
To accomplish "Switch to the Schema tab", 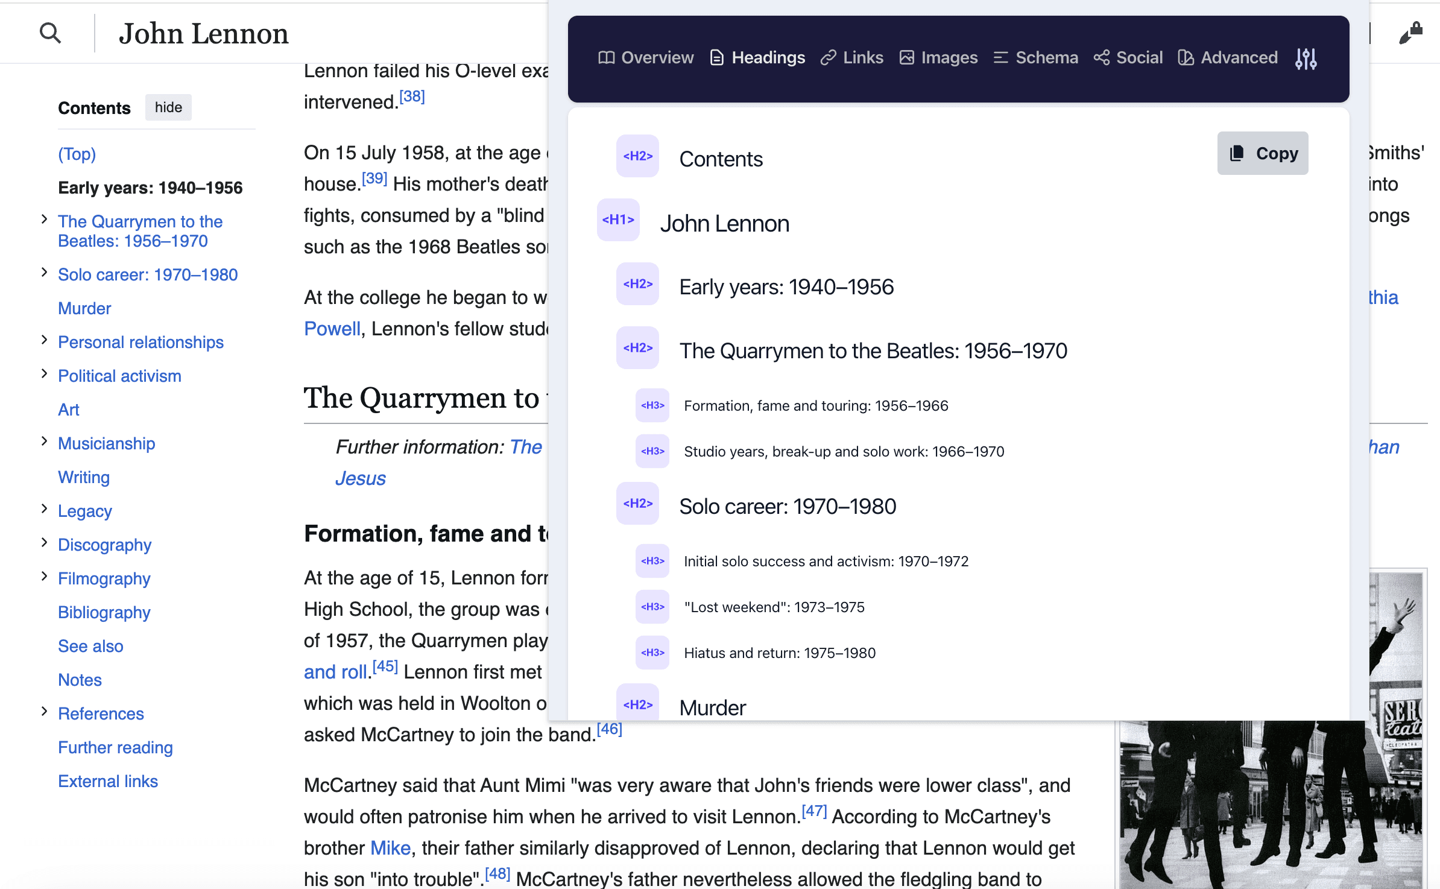I will tap(1036, 58).
